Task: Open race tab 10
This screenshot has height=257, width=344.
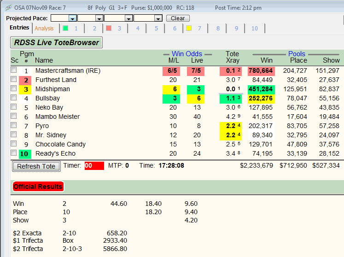Action: point(255,28)
